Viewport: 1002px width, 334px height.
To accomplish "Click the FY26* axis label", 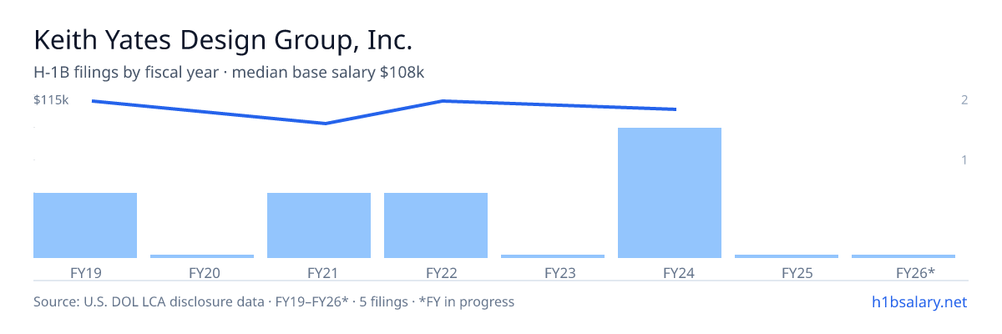I will coord(915,272).
